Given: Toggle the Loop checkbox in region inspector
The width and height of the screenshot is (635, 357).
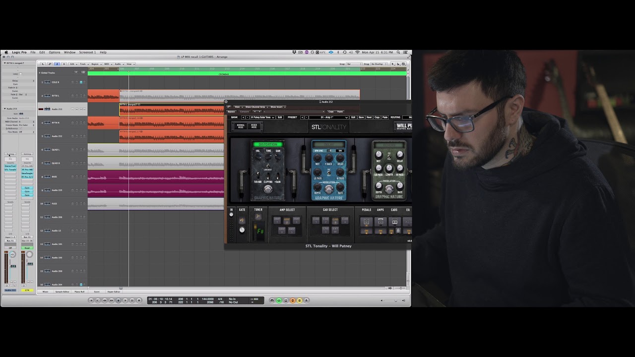Looking at the screenshot, I should click(21, 74).
